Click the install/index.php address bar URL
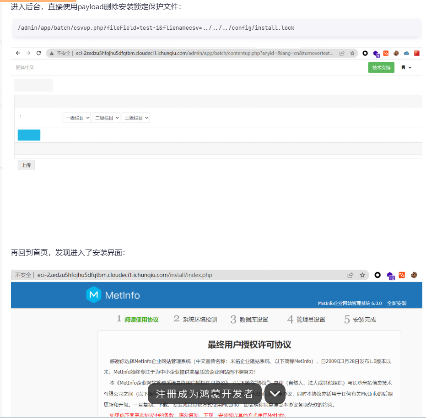426x418 pixels. [x=125, y=275]
